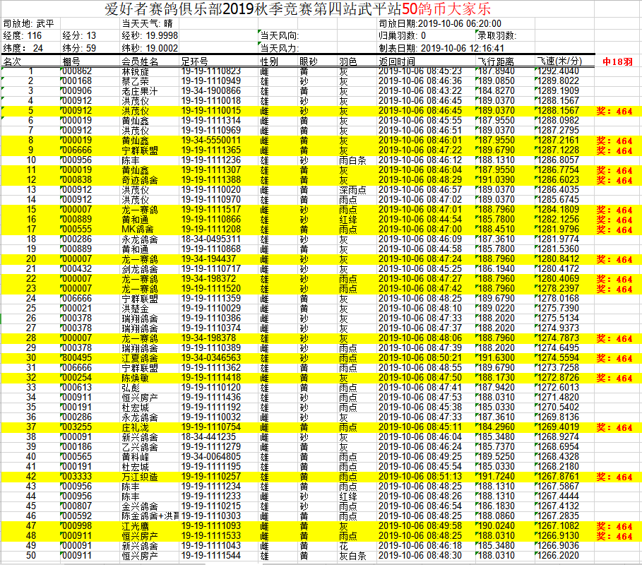Select member name 陈焕敏
The image size is (642, 565).
point(135,377)
